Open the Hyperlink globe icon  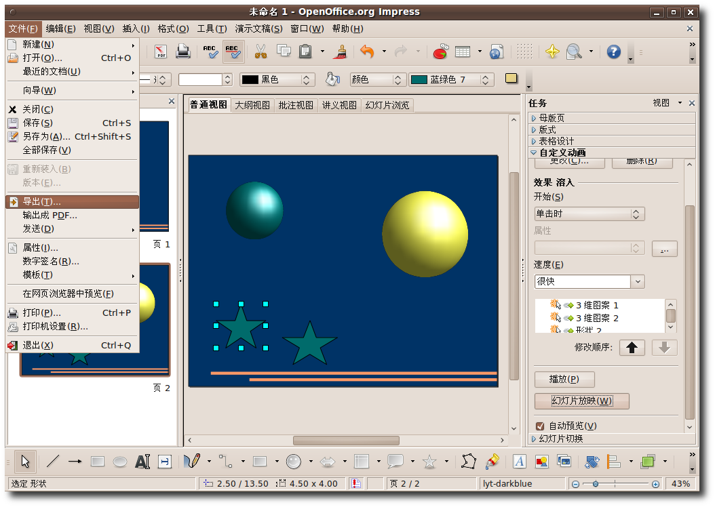pyautogui.click(x=497, y=52)
